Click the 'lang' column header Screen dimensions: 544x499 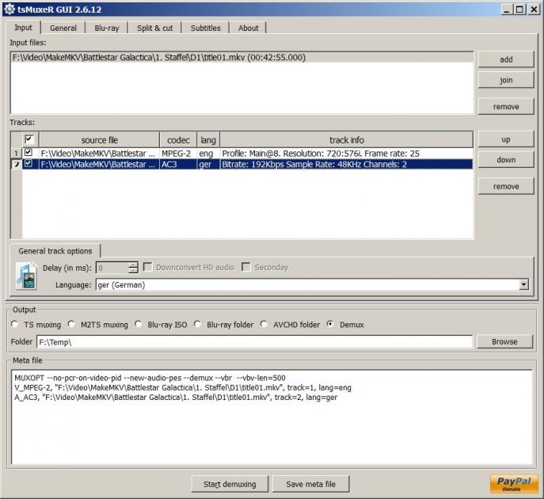208,140
